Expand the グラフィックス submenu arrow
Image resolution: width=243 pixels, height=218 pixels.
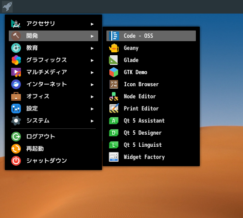[x=92, y=61]
